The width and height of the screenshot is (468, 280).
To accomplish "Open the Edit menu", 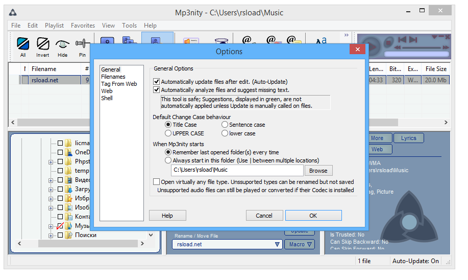I will (33, 26).
